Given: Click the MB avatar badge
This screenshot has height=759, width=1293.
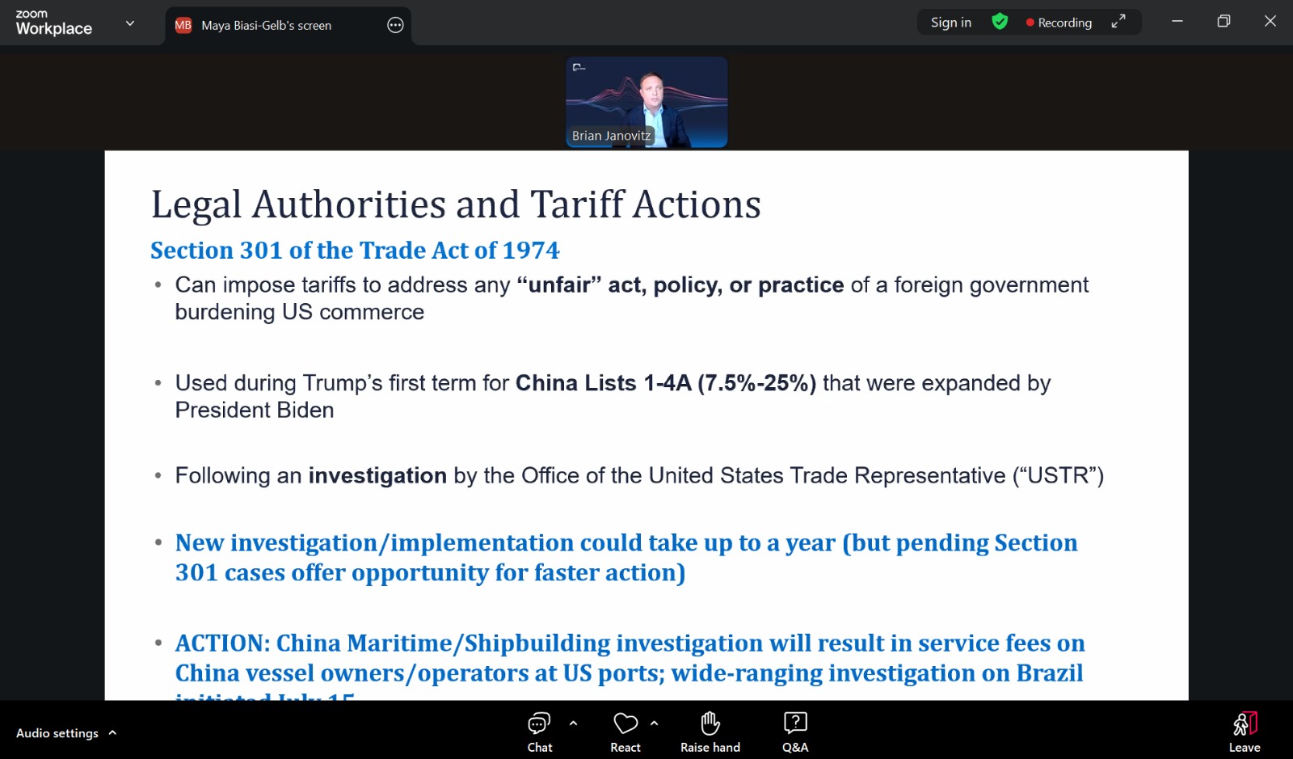Looking at the screenshot, I should pos(183,25).
